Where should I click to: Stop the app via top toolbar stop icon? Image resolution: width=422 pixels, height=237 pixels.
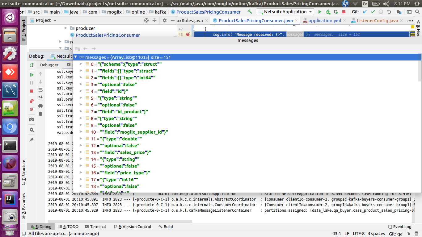(x=344, y=12)
